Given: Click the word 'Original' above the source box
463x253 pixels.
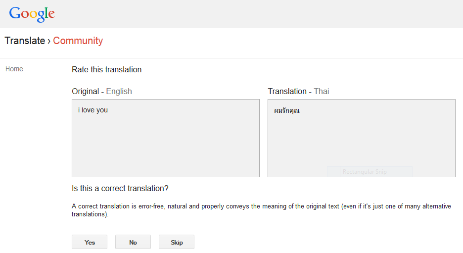Looking at the screenshot, I should 85,91.
